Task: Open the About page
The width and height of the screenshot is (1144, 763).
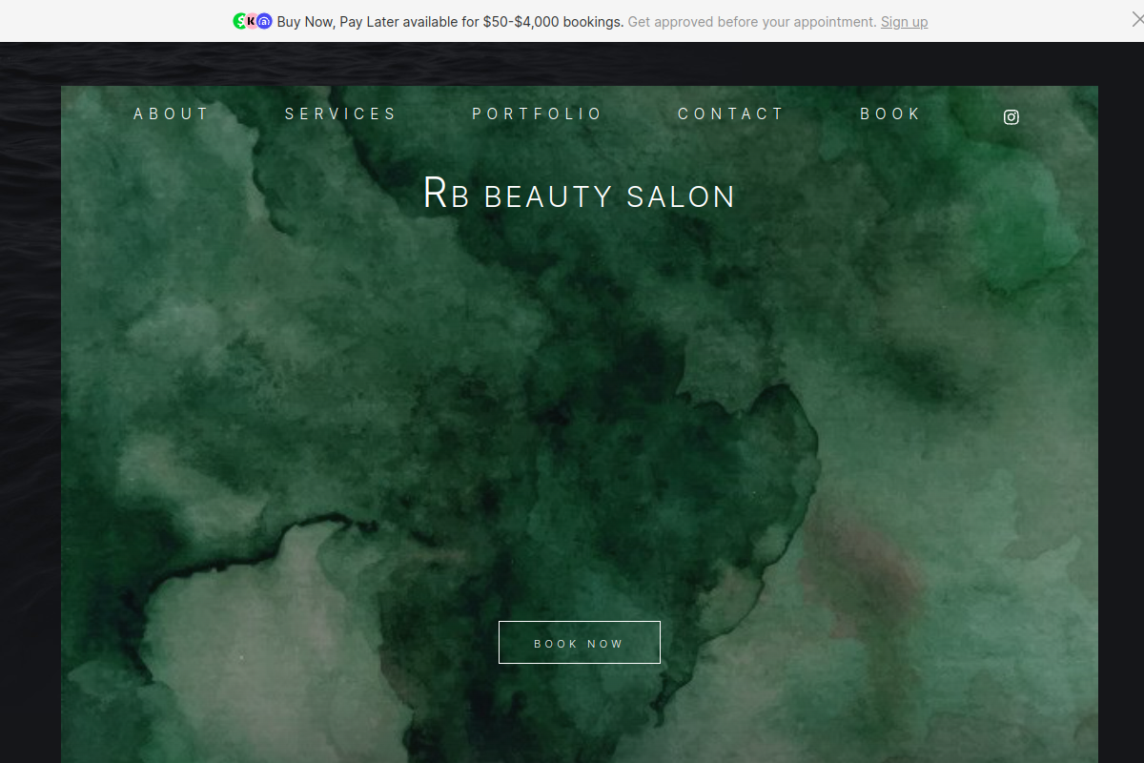Action: tap(171, 113)
